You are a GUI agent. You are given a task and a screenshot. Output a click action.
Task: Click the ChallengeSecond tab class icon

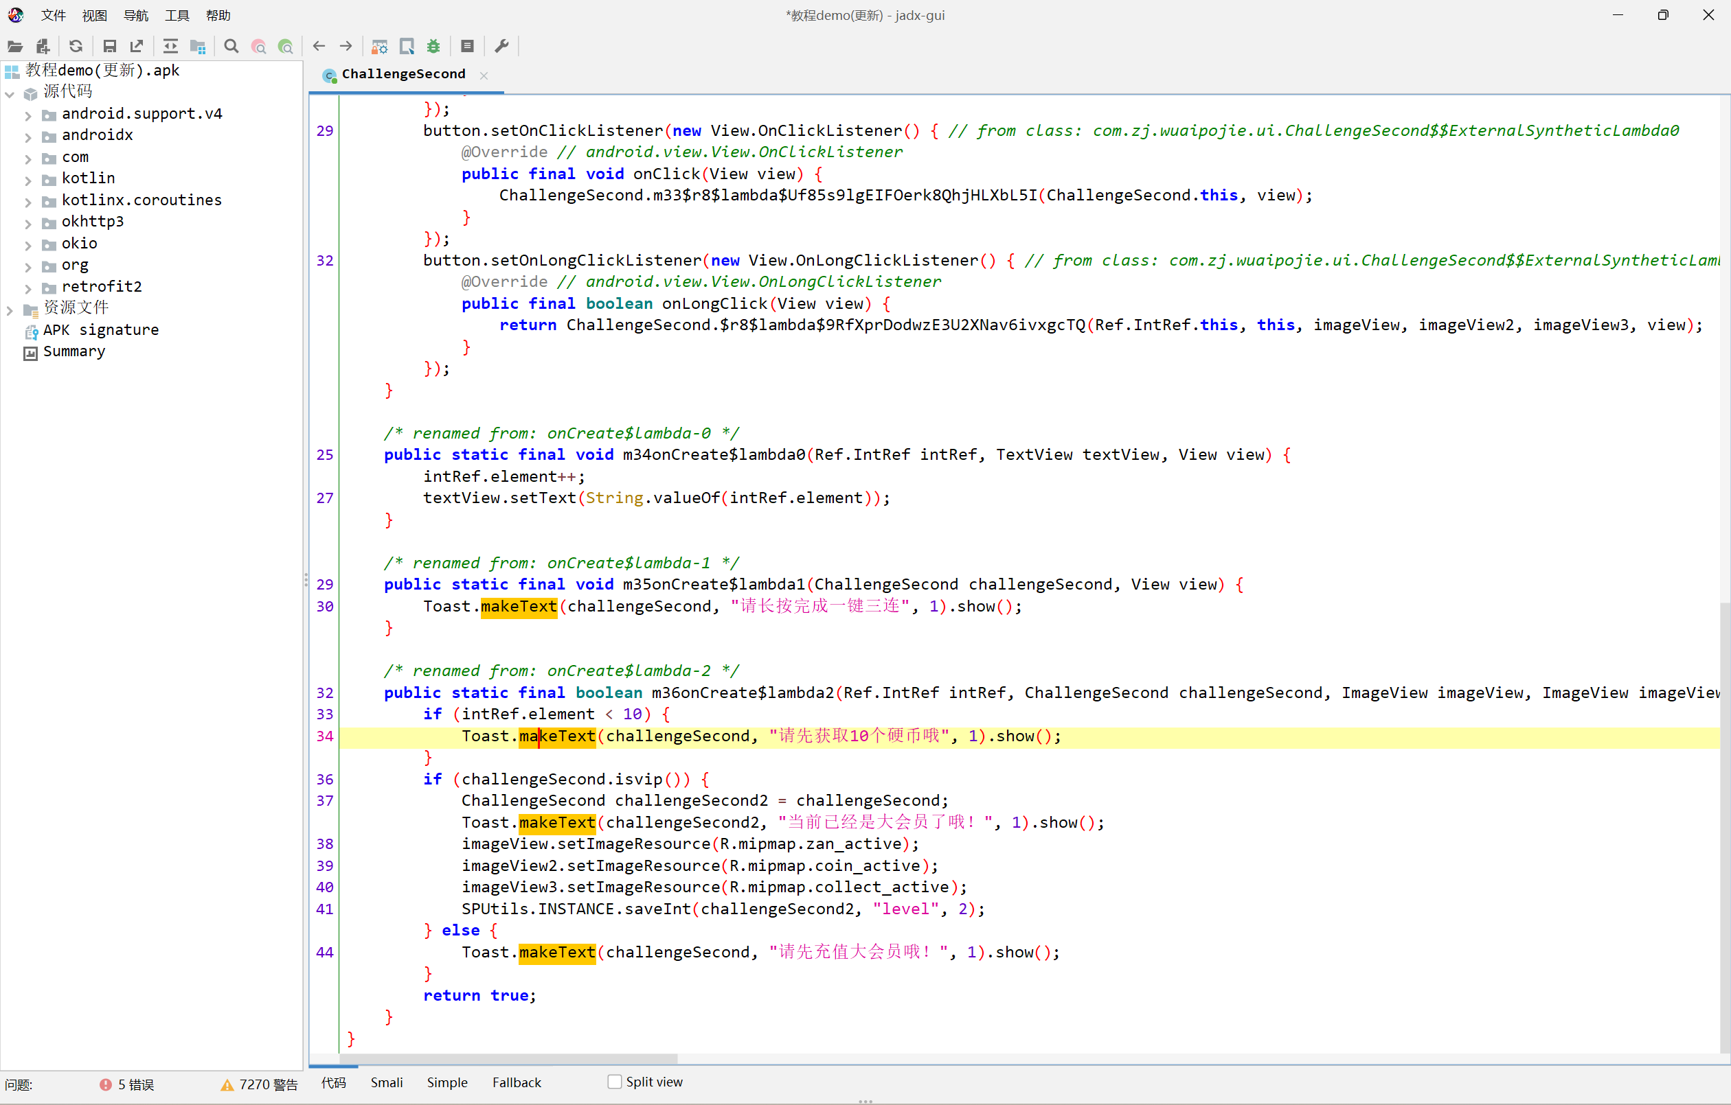(329, 75)
